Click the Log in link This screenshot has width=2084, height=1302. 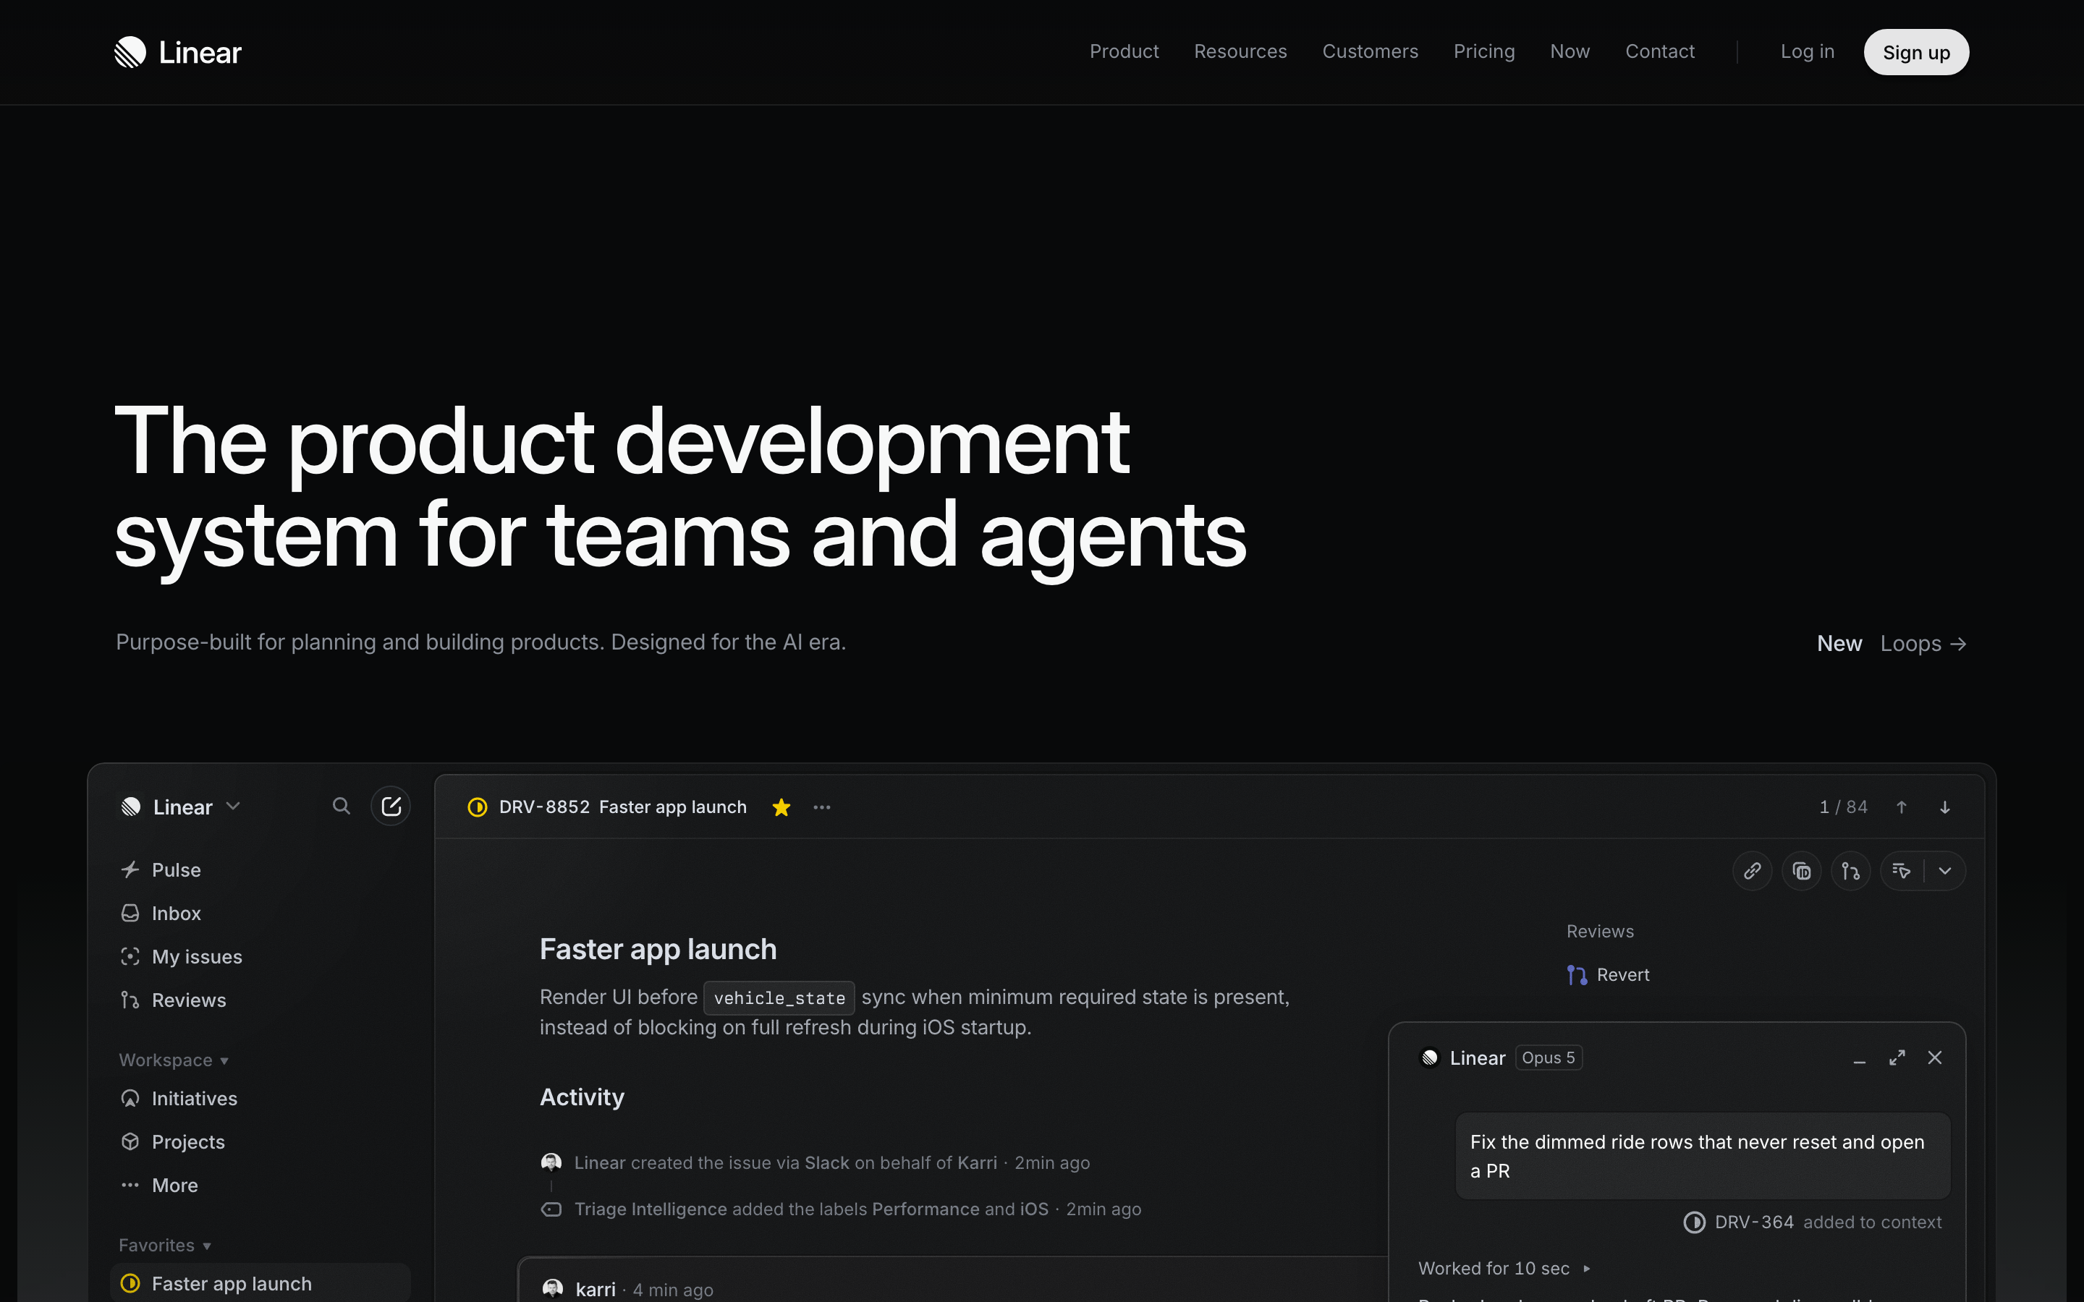tap(1807, 51)
